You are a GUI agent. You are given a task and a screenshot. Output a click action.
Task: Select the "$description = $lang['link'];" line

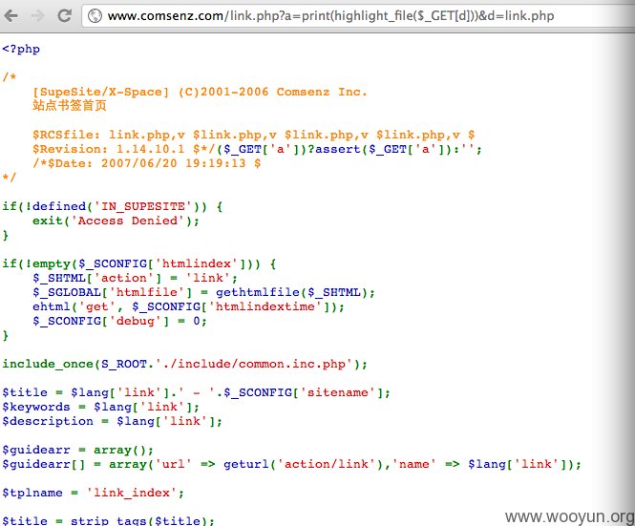[112, 421]
